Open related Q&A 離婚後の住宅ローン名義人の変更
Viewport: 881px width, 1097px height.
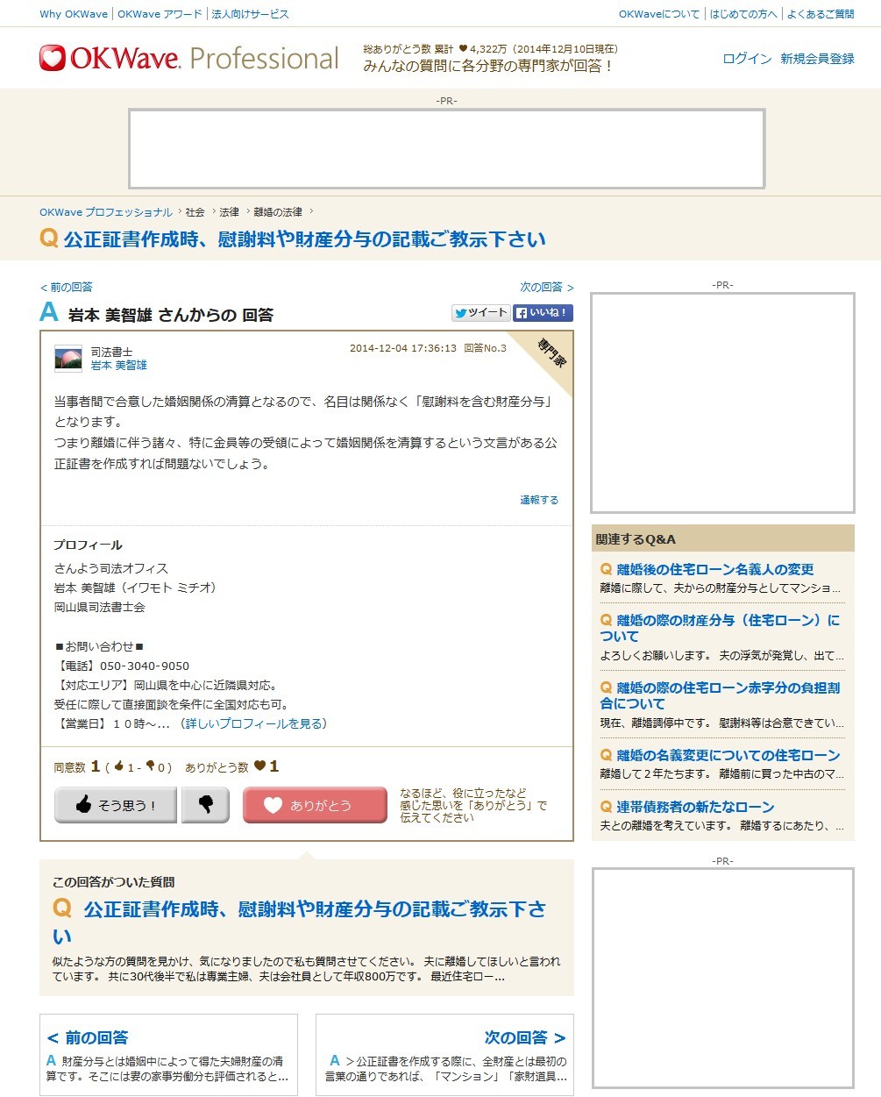coord(714,570)
